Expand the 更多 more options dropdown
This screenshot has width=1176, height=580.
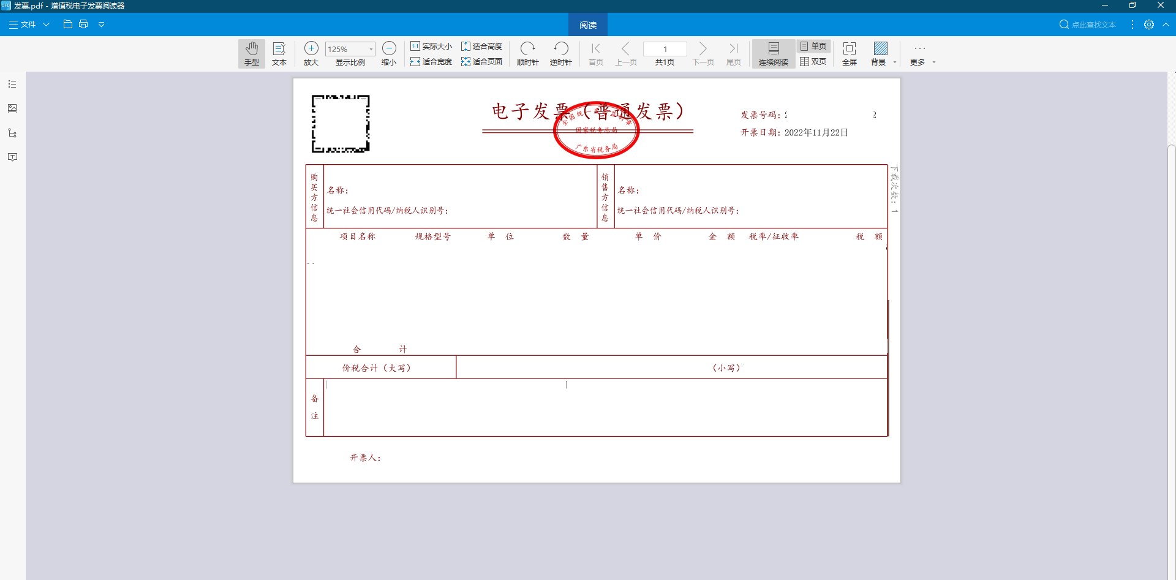click(x=933, y=62)
